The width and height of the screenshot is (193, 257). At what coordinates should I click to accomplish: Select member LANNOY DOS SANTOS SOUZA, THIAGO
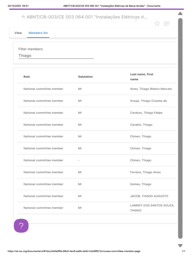click(x=152, y=208)
